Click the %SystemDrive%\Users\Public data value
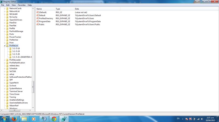Image resolution: width=219 pixels, height=122 pixels. (x=87, y=24)
